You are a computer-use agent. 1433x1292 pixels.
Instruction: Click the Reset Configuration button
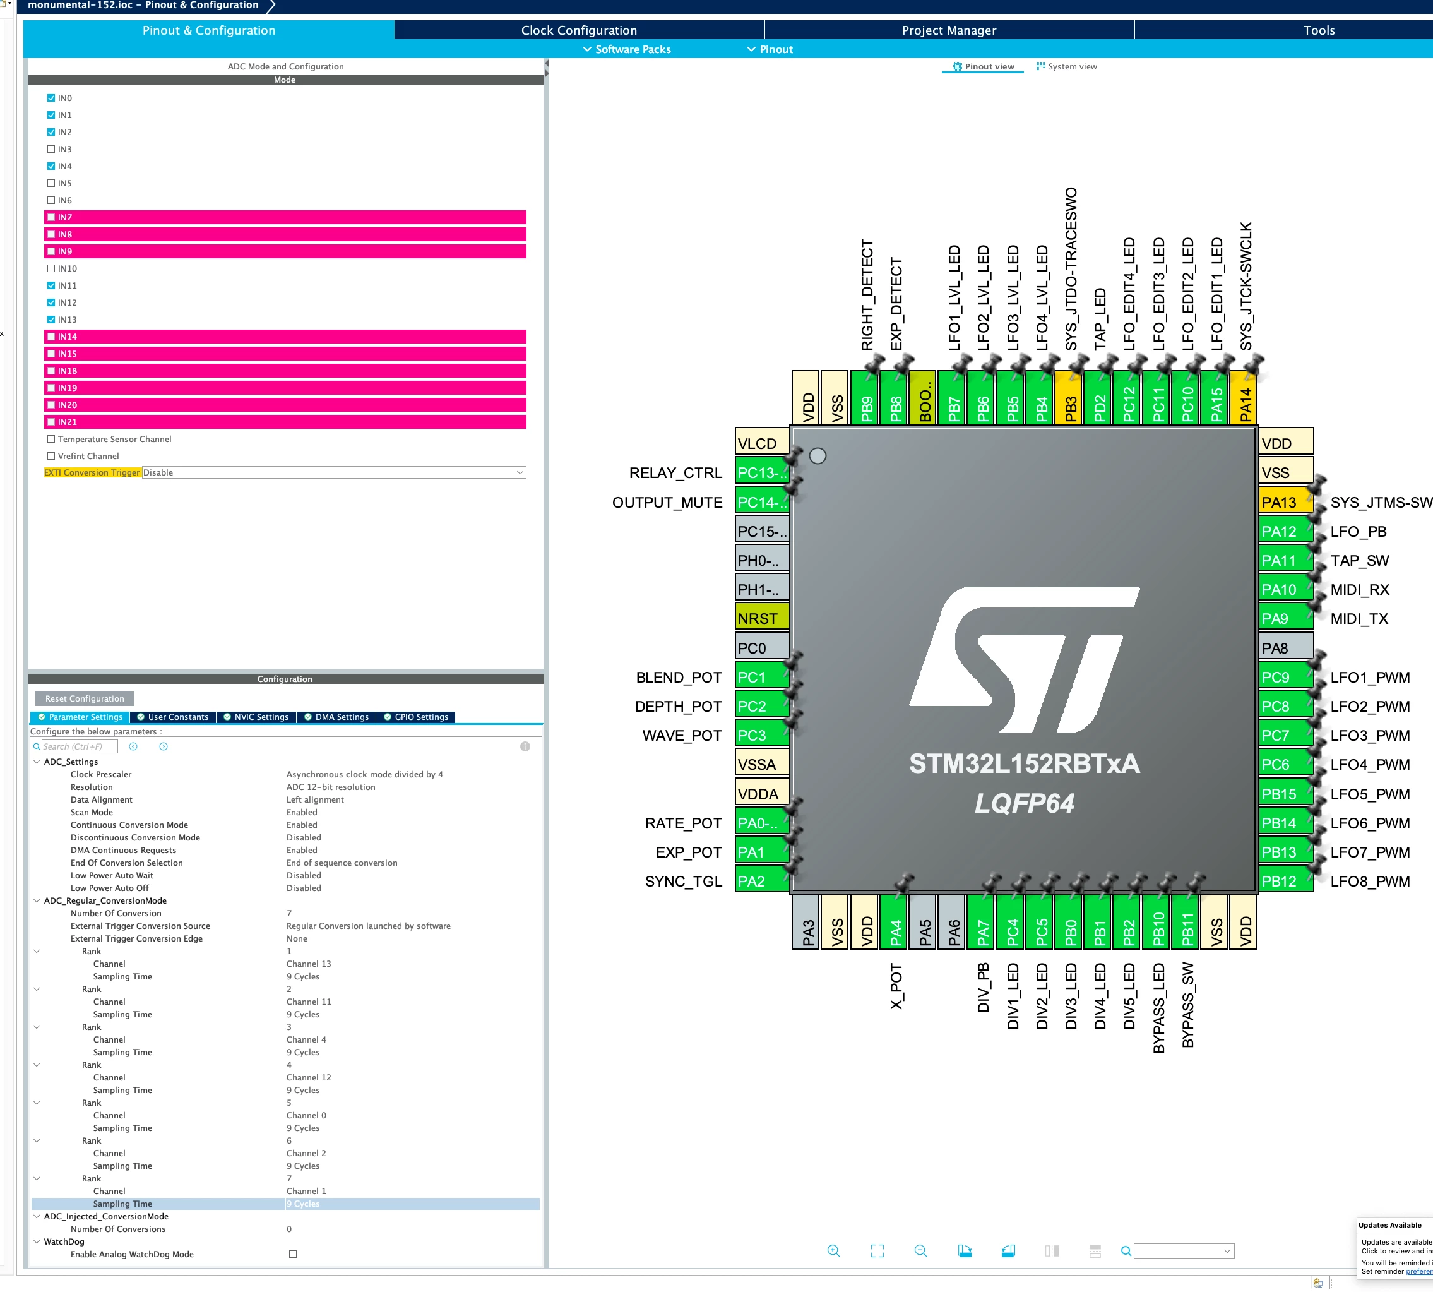tap(85, 698)
